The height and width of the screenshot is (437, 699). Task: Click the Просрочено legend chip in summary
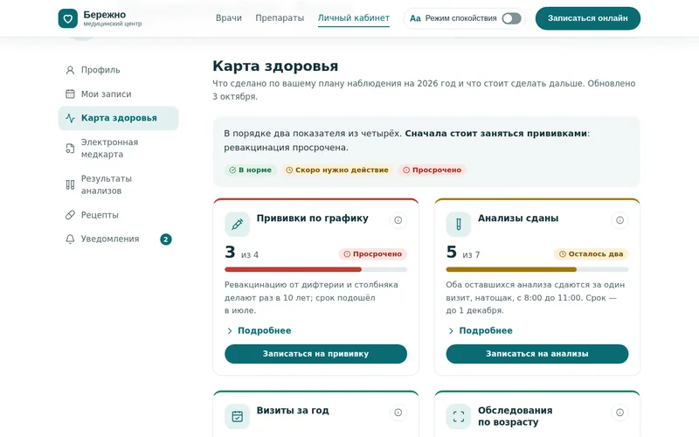[x=432, y=170]
